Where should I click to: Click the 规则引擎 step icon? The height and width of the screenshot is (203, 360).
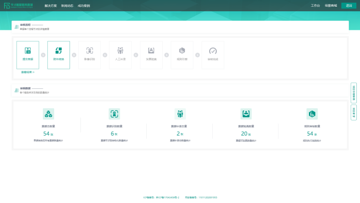pyautogui.click(x=182, y=51)
